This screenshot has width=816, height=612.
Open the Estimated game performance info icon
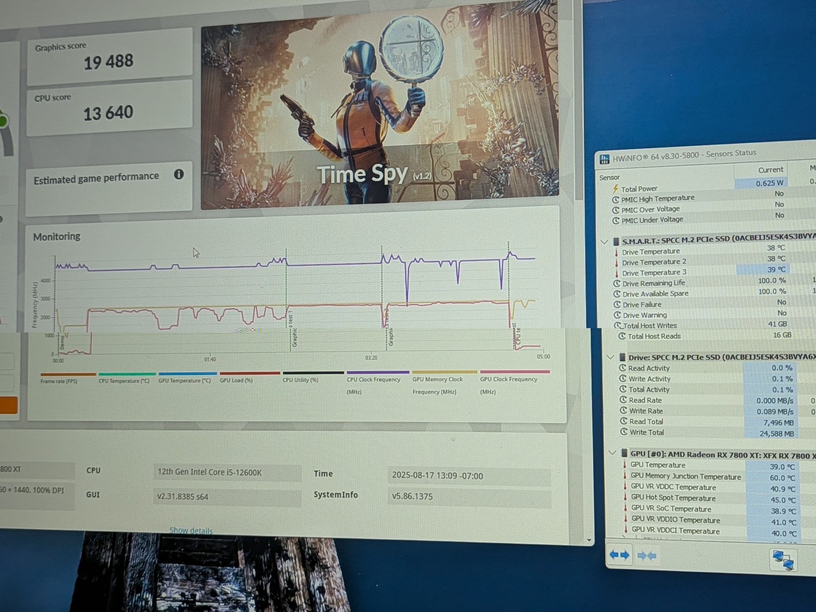point(179,174)
